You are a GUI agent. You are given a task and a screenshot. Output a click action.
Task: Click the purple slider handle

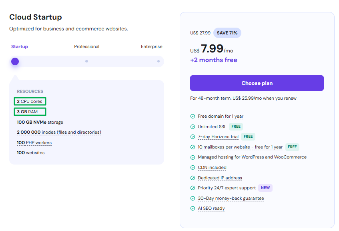point(15,61)
